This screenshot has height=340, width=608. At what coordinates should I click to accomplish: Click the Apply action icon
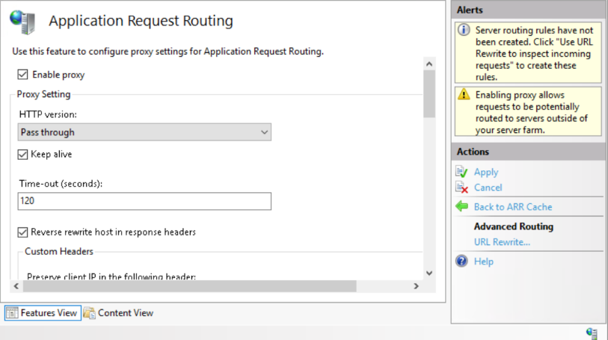pos(461,172)
